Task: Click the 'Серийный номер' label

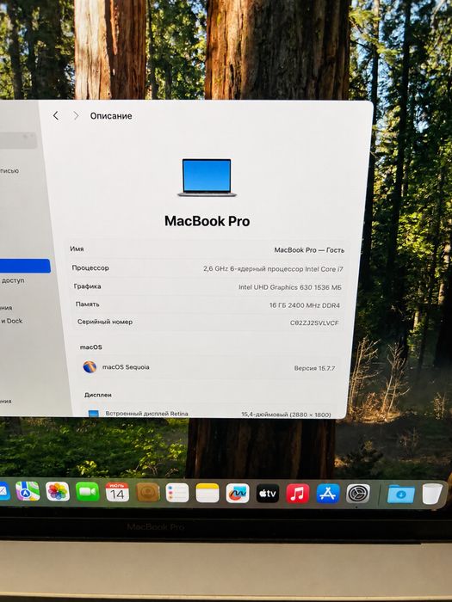Action: 105,322
